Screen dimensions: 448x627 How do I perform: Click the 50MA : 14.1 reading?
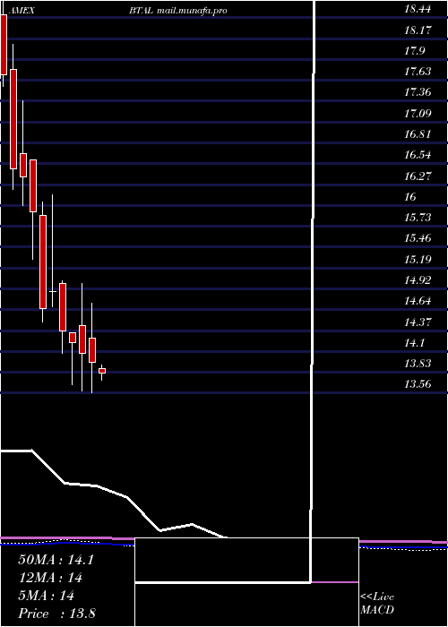click(x=56, y=560)
